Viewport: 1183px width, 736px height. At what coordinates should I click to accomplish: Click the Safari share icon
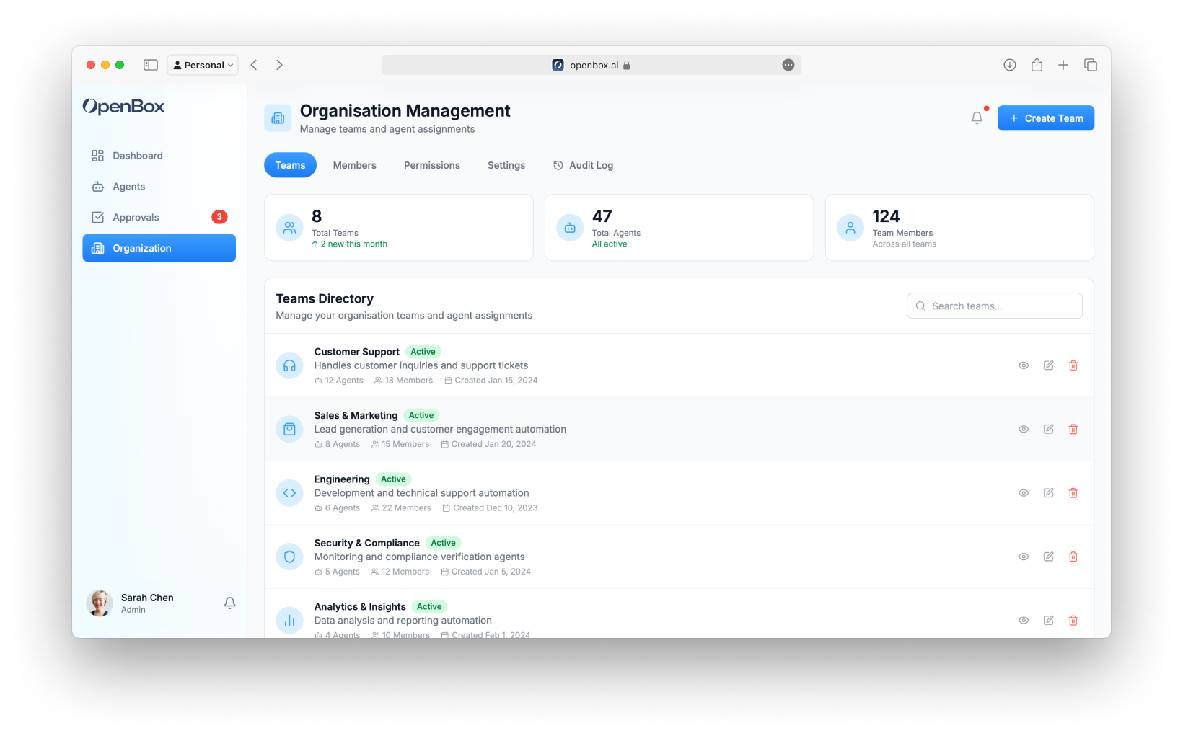1037,65
